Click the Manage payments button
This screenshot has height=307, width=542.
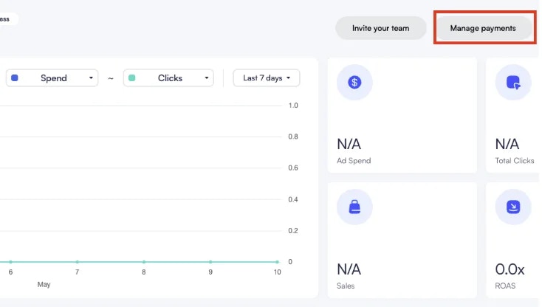click(x=483, y=28)
